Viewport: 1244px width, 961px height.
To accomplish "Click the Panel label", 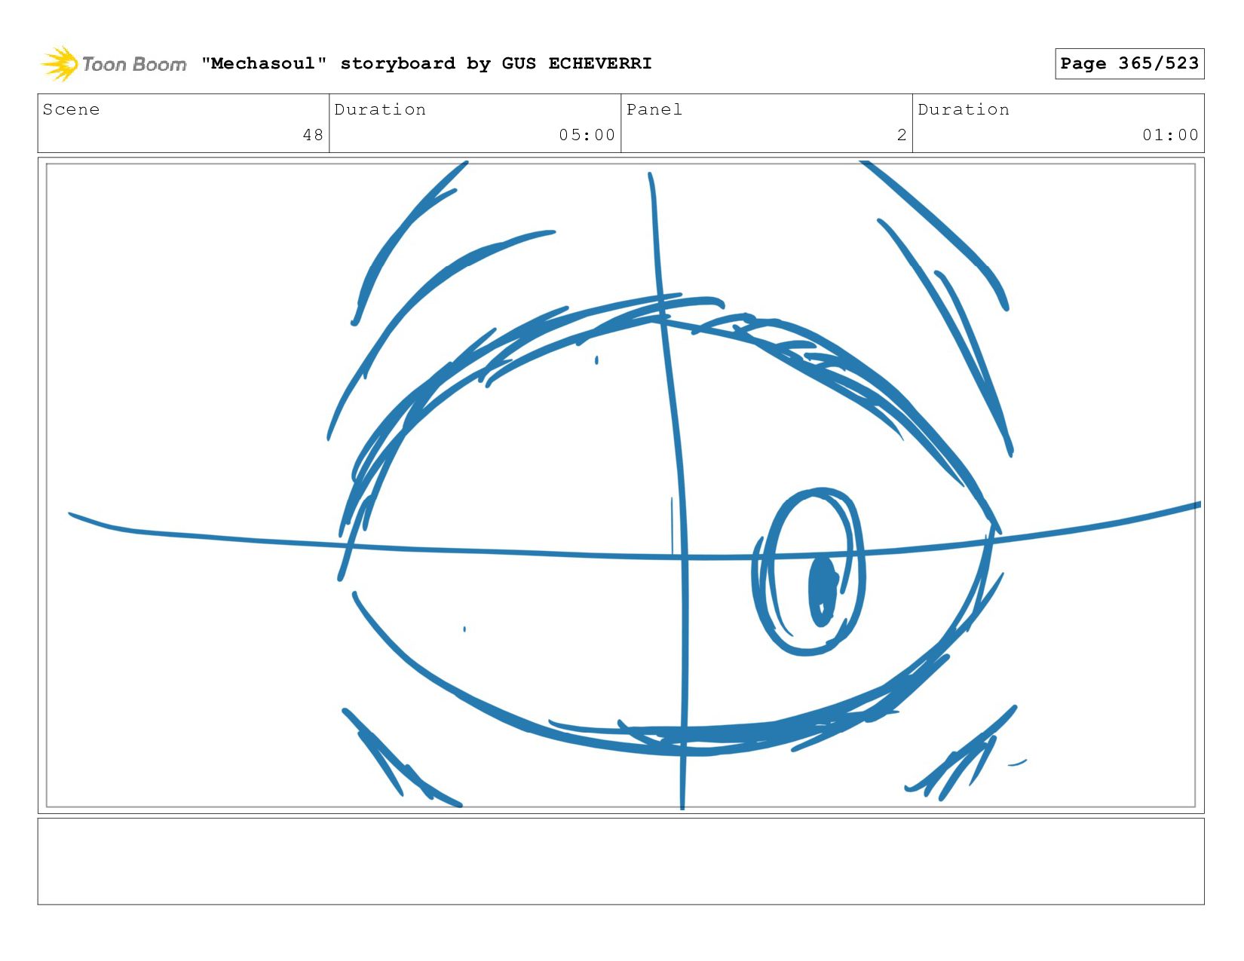I will (654, 109).
